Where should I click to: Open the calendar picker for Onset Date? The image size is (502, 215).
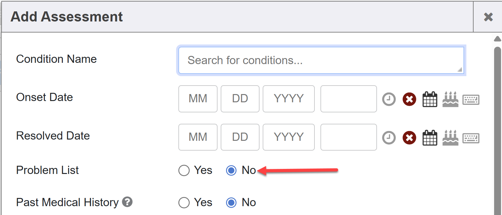[x=430, y=99]
